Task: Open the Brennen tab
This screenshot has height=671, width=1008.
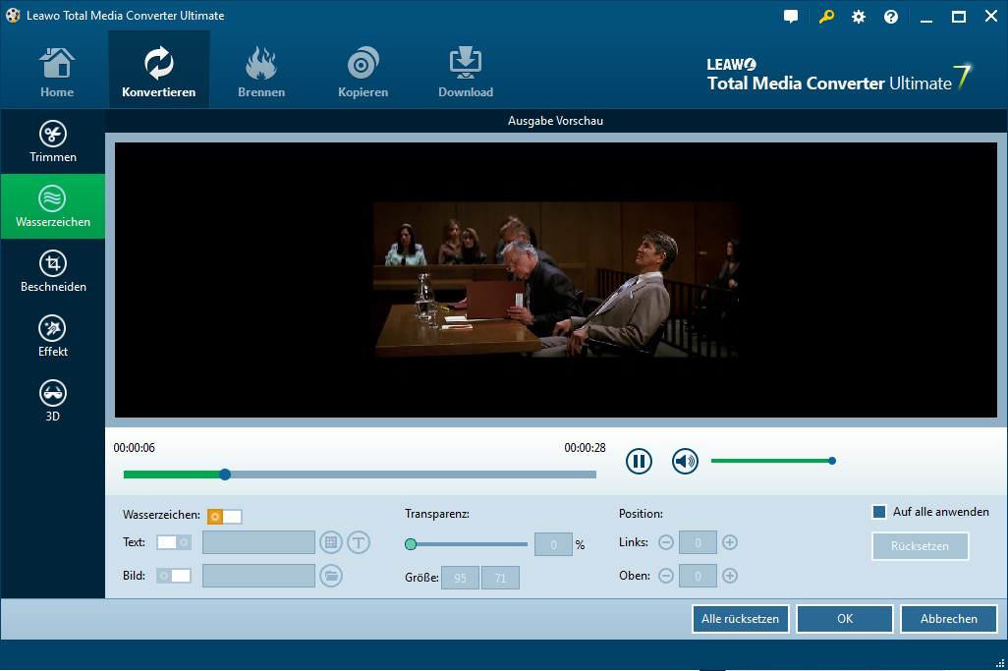Action: click(x=261, y=72)
